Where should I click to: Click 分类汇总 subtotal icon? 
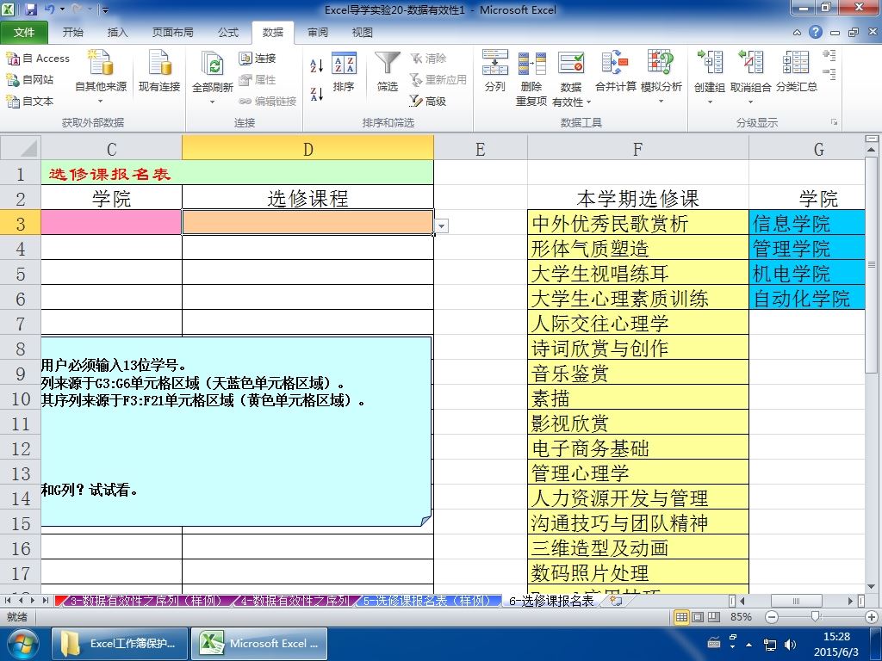pyautogui.click(x=796, y=71)
